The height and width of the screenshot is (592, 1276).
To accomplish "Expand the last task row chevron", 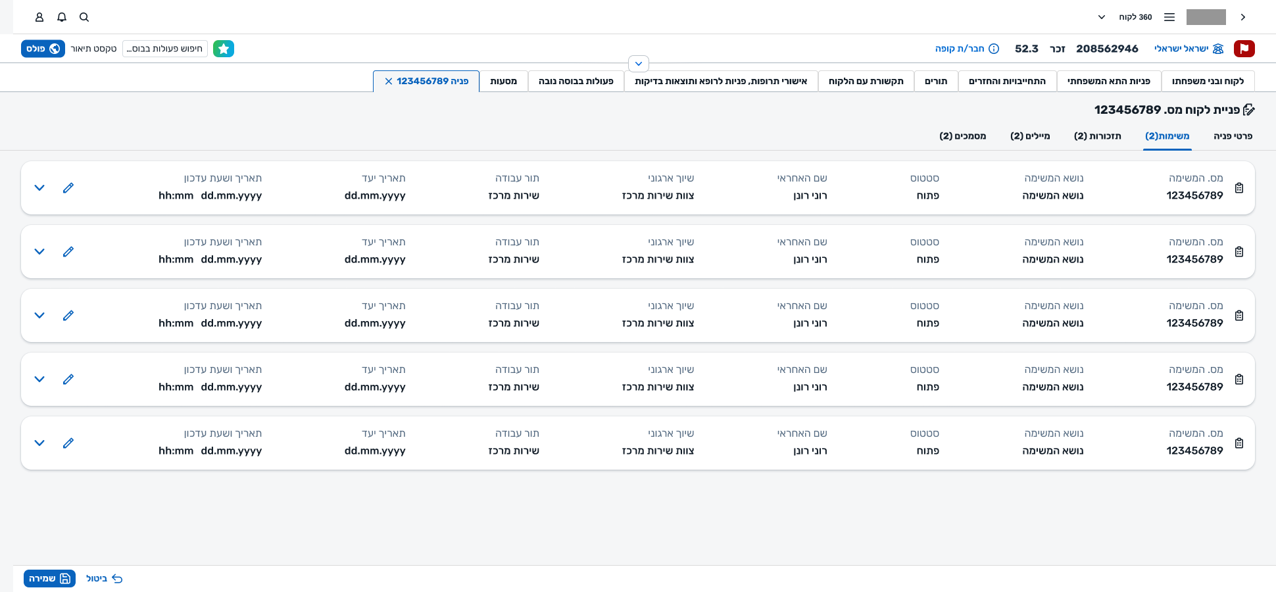I will click(x=39, y=443).
